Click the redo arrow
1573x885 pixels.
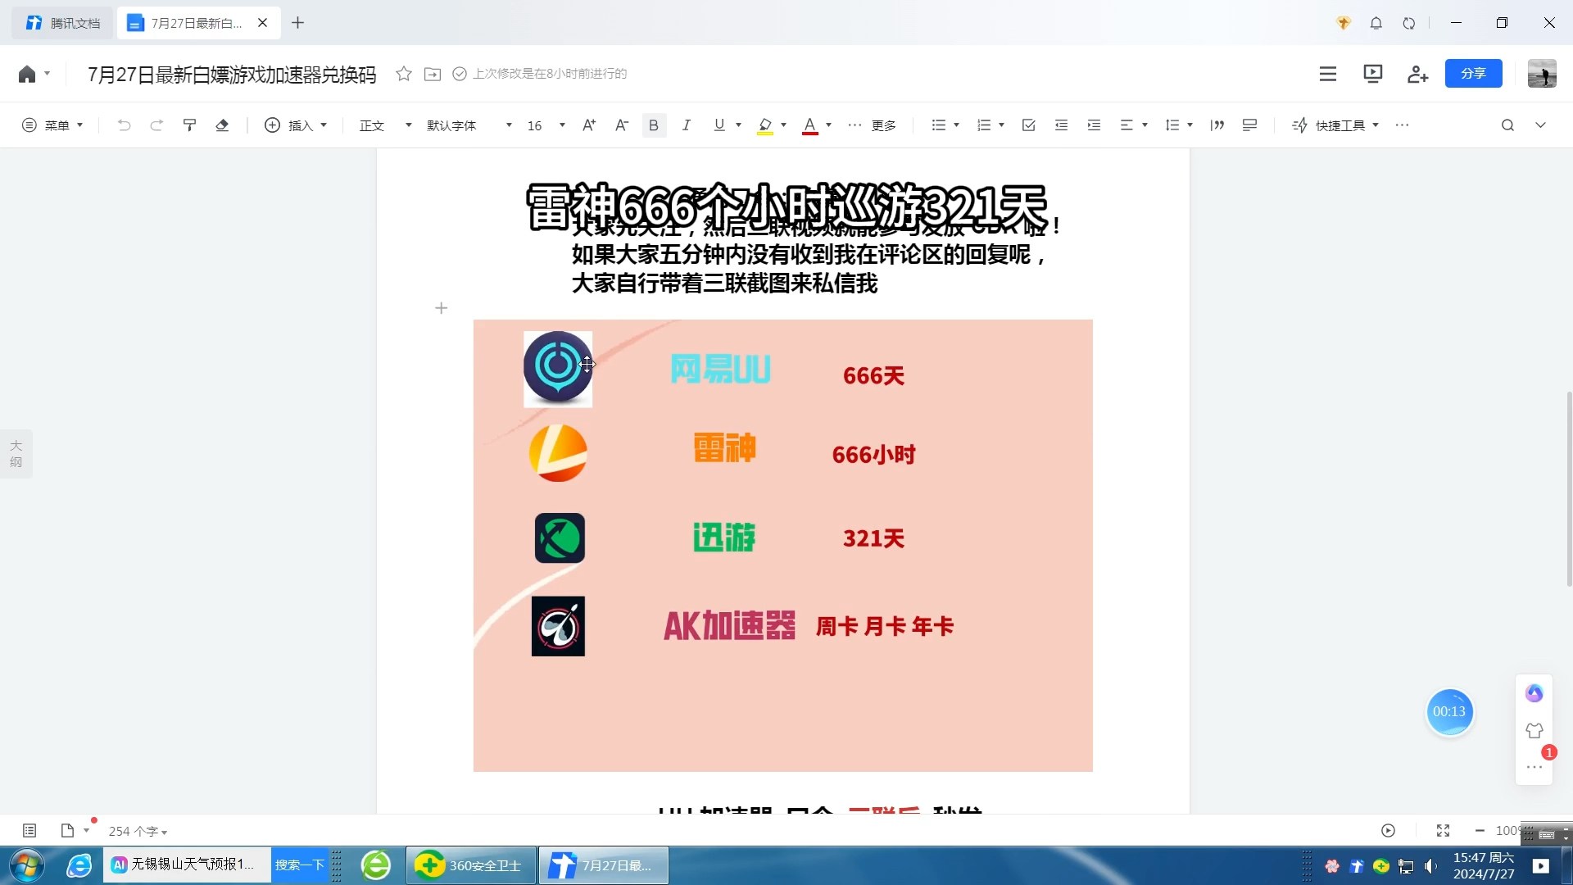coord(156,125)
